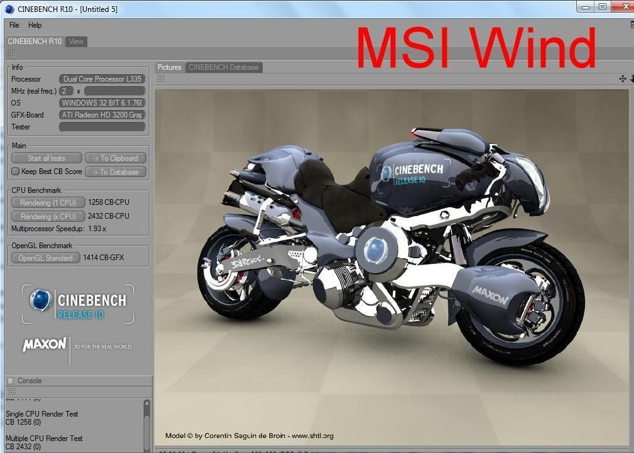Click the move/pan icon above the picture viewer
Image resolution: width=634 pixels, height=453 pixels.
[x=623, y=79]
